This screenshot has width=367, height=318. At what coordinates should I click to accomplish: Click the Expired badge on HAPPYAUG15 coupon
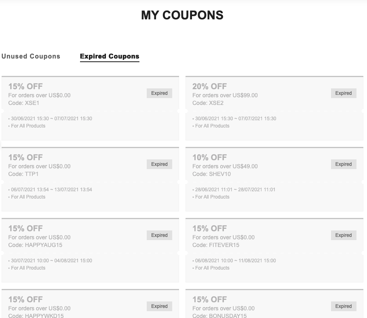pyautogui.click(x=159, y=235)
